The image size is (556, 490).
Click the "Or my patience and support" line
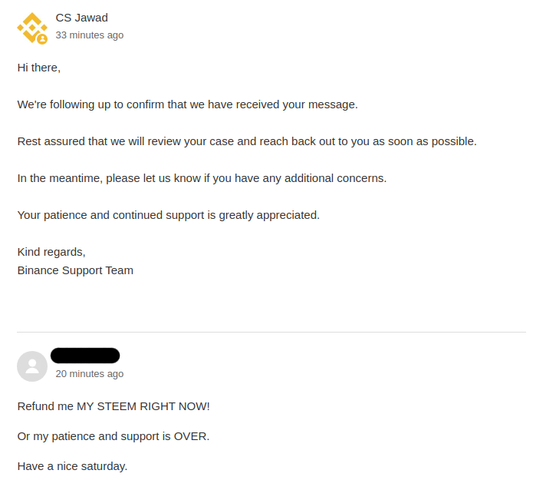pos(113,436)
